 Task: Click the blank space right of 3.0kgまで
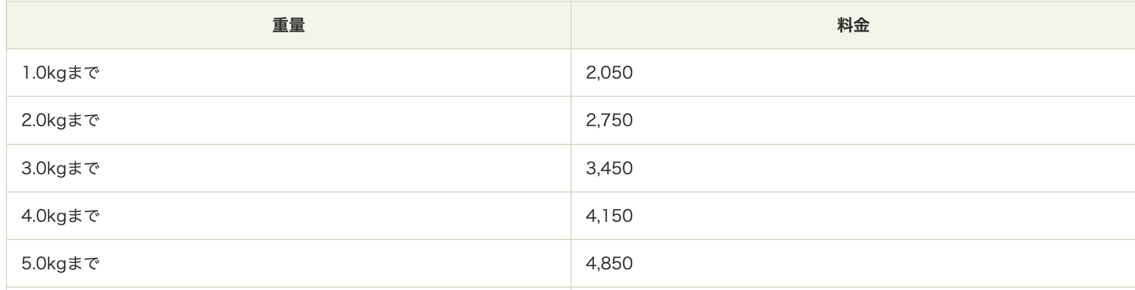[x=335, y=168]
